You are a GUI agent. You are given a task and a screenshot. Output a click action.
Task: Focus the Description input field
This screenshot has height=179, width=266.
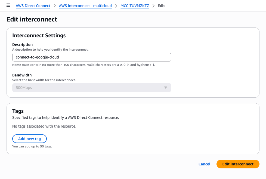pyautogui.click(x=92, y=57)
